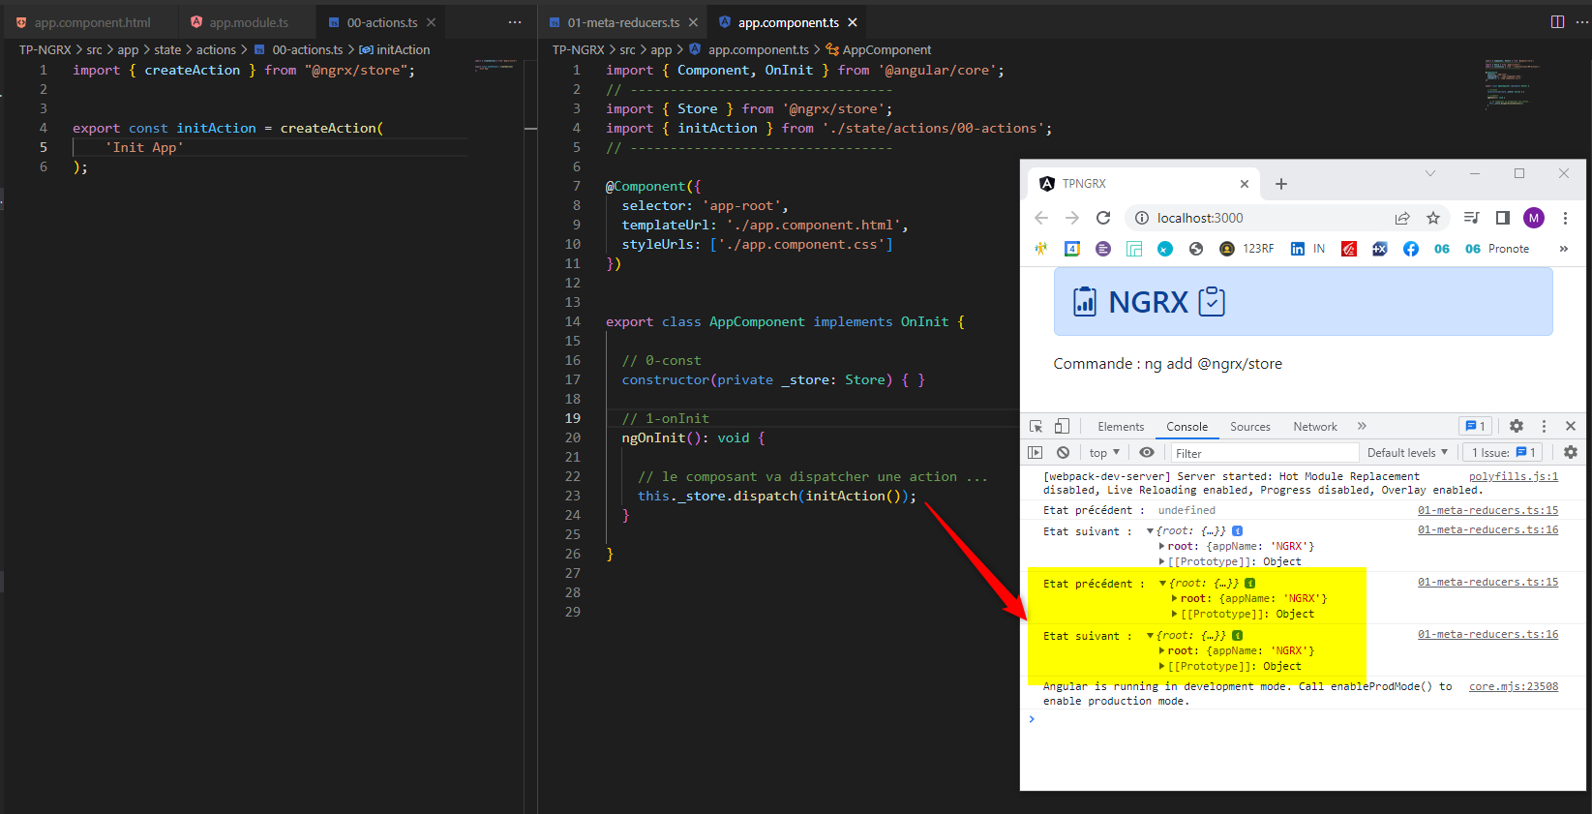Image resolution: width=1592 pixels, height=814 pixels.
Task: Open the 1 Issue button
Action: (1503, 452)
